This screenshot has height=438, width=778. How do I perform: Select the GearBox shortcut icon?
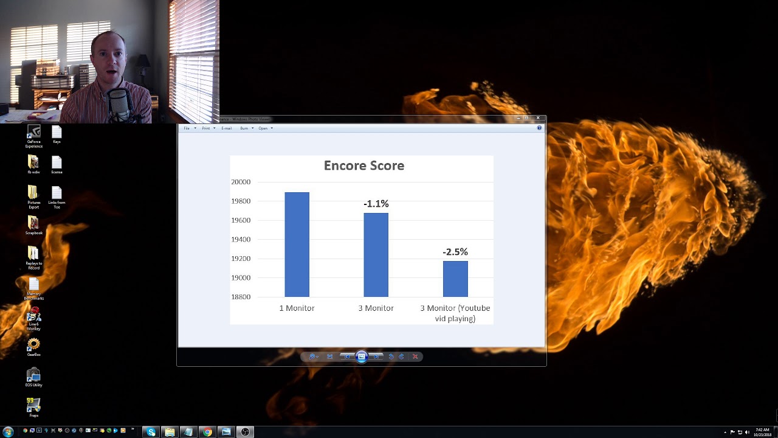click(33, 347)
